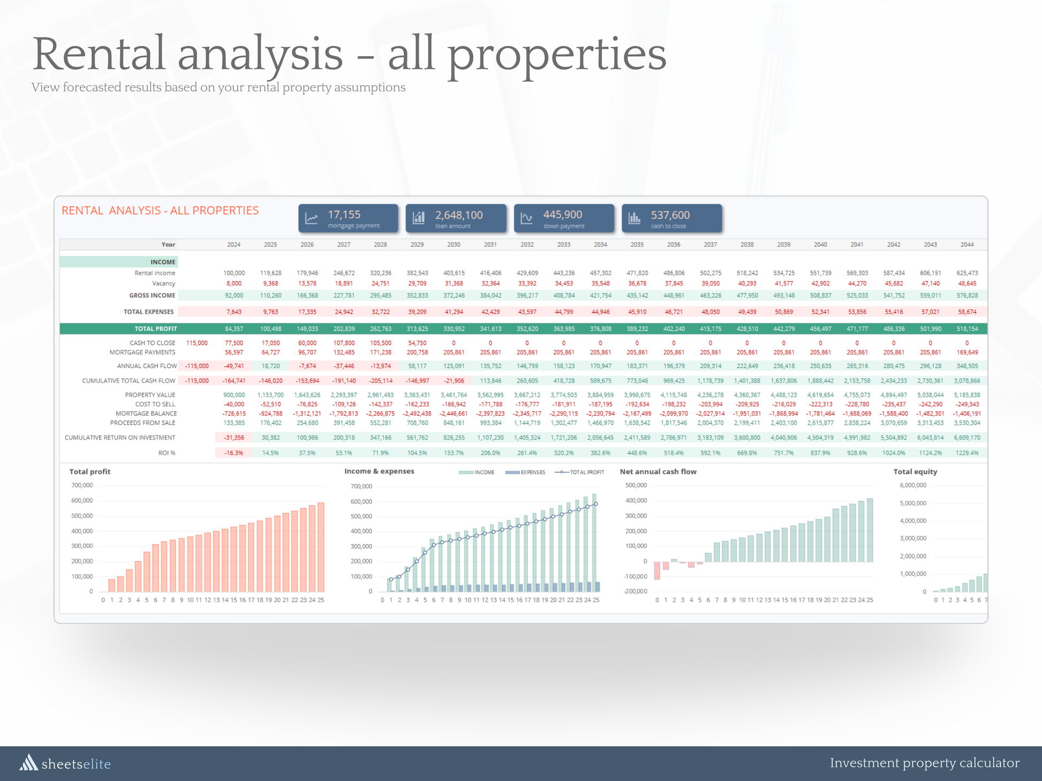Image resolution: width=1042 pixels, height=781 pixels.
Task: Click the 2044 year column header
Action: 967,245
